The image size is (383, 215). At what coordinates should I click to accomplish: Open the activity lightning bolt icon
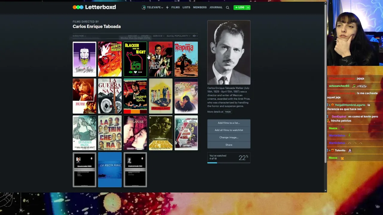(167, 7)
